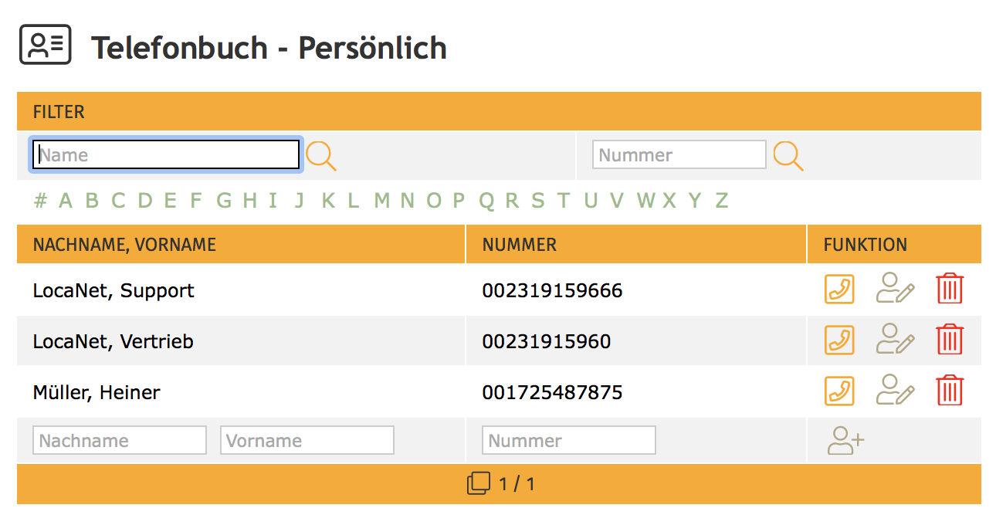Open edit for Müller, Heiner

point(895,391)
